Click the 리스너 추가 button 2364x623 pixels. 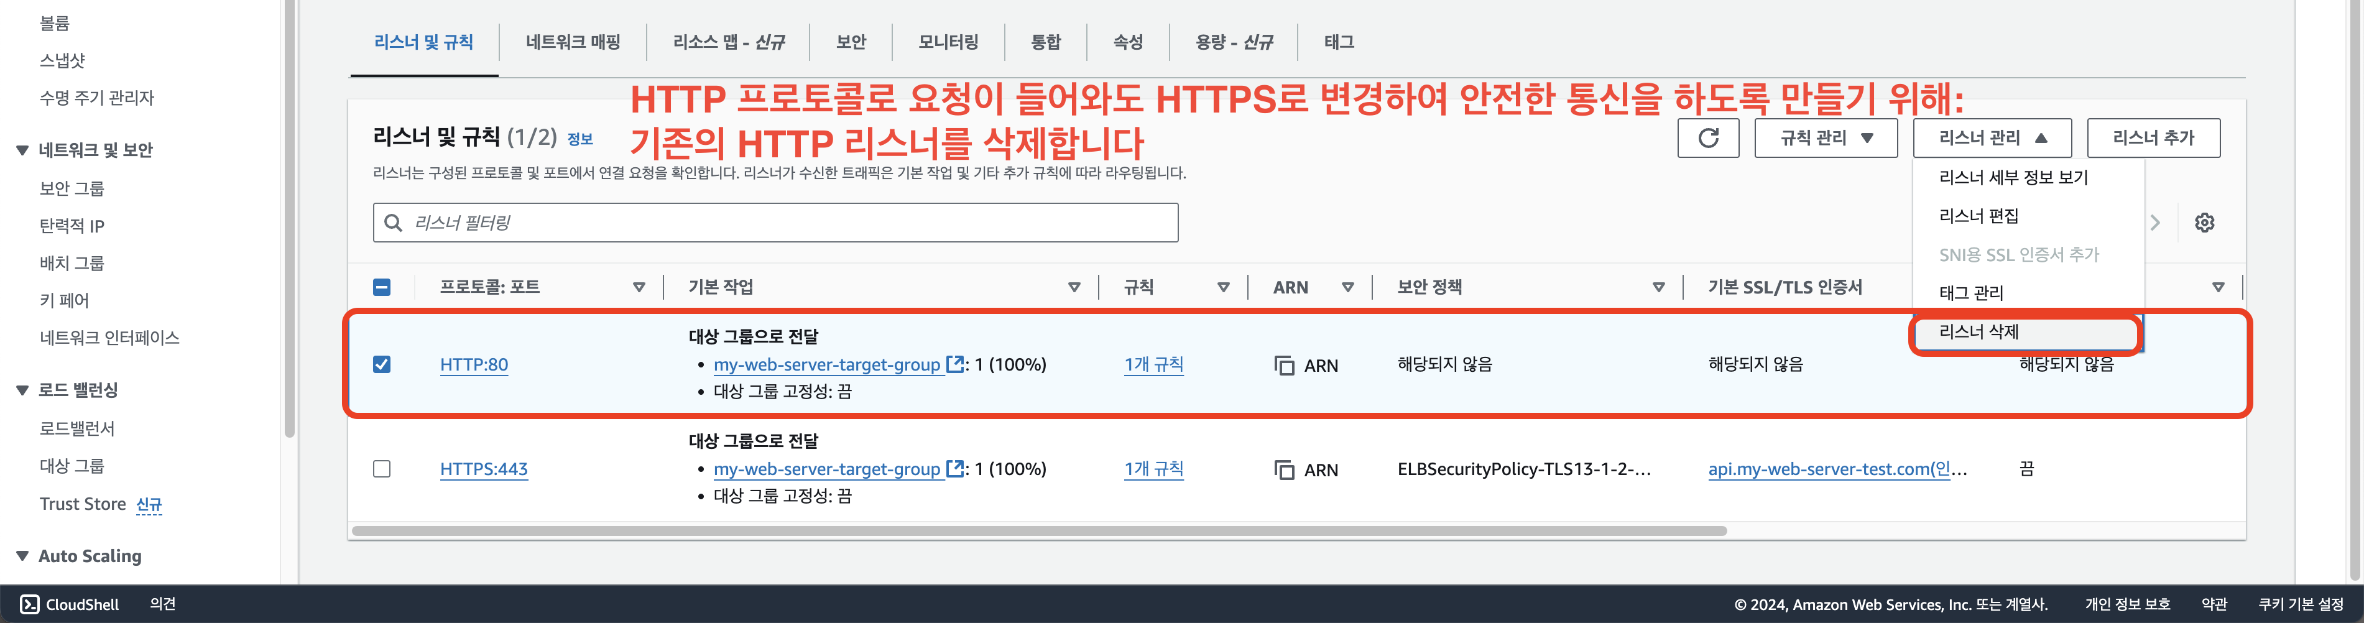coord(2153,139)
